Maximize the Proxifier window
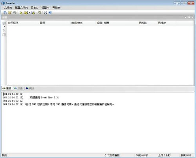Viewport: 196px width, 158px height. 184,3
